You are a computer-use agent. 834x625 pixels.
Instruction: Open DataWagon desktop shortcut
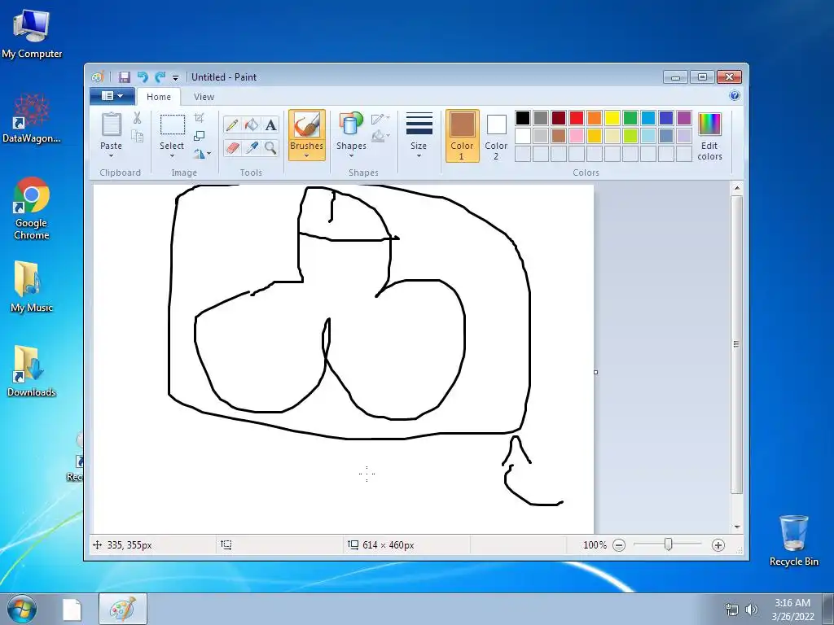[x=32, y=117]
